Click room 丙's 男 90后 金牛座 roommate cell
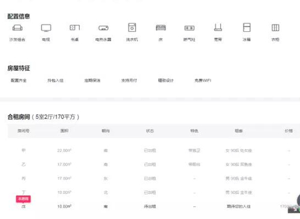The image size is (300, 219). 239,178
